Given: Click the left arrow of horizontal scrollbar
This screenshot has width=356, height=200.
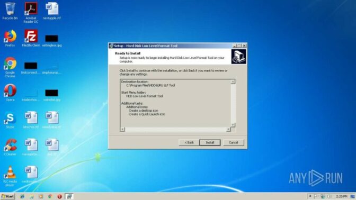Looking at the screenshot, I should (122, 129).
